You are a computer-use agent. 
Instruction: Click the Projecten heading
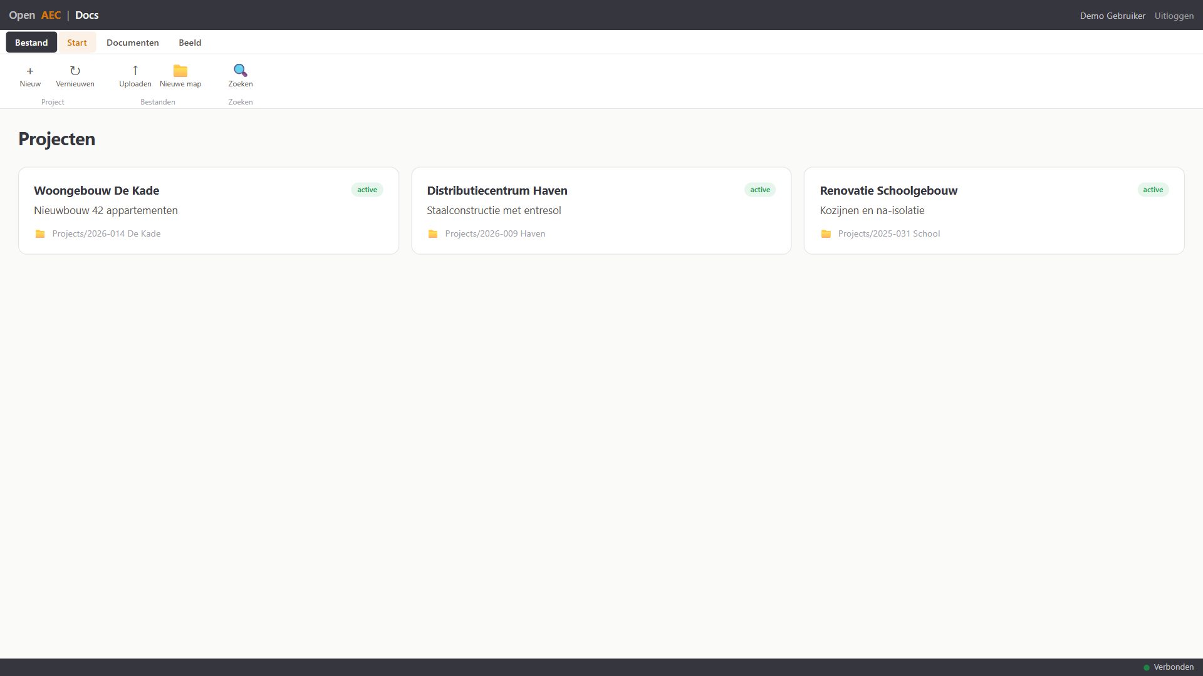[56, 139]
